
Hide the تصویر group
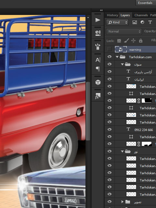110,201
